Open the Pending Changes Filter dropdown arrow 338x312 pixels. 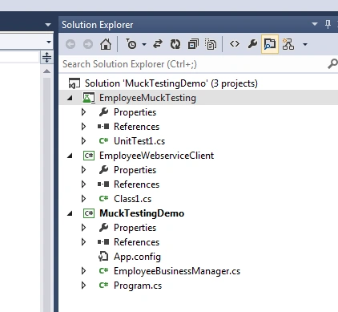coord(144,44)
